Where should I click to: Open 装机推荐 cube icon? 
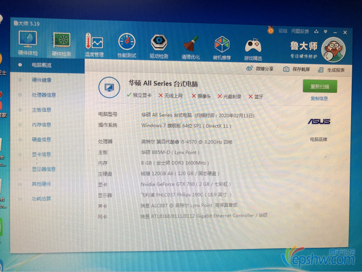[x=222, y=48]
